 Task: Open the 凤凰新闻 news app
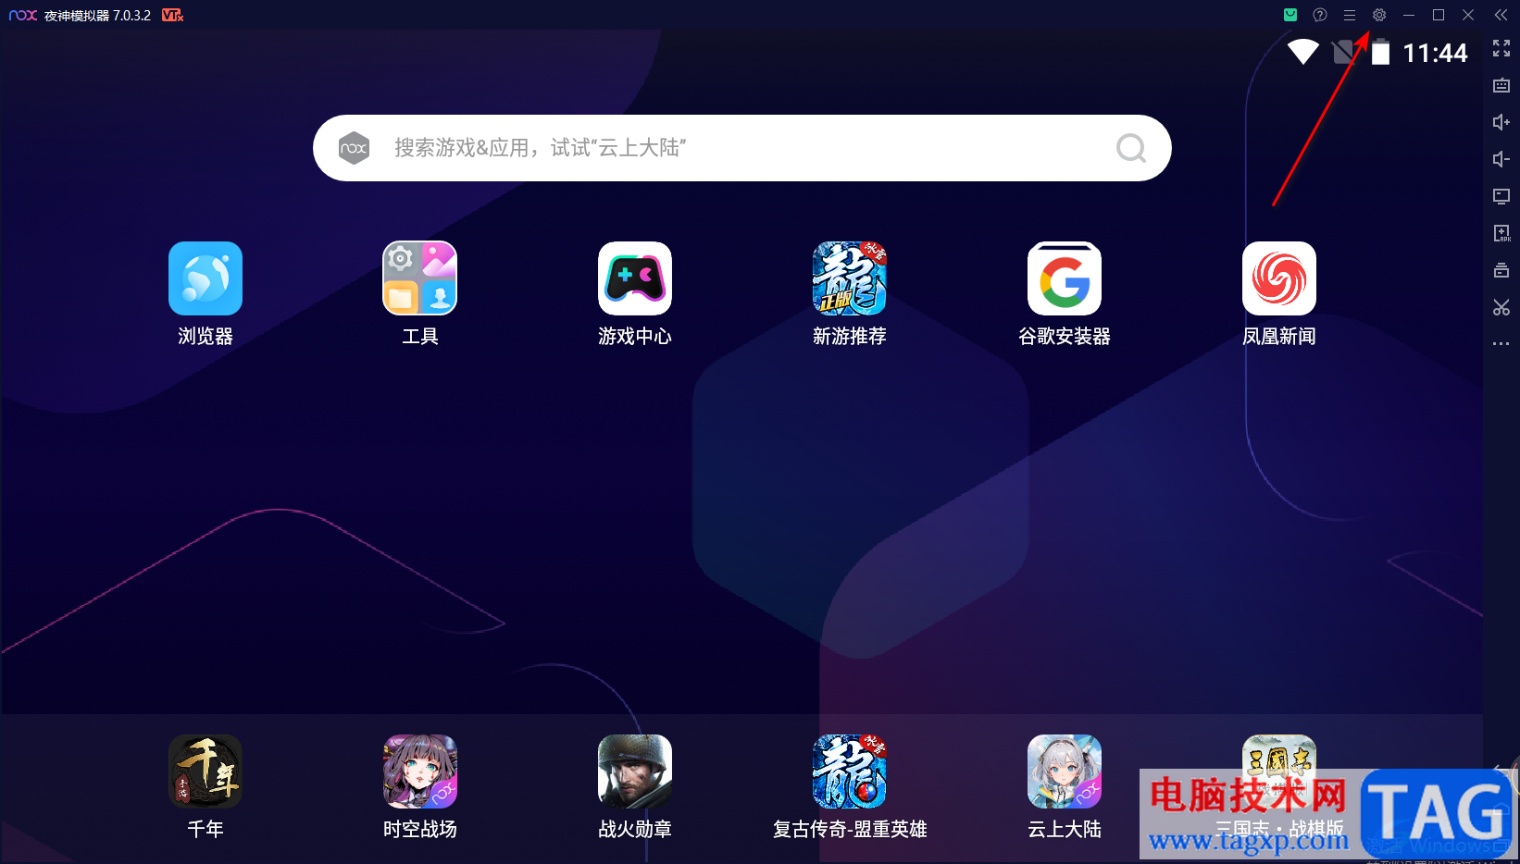click(x=1279, y=294)
